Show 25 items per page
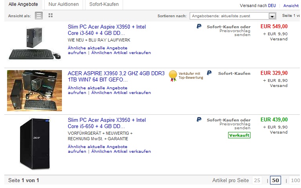The height and width of the screenshot is (188, 301). pyautogui.click(x=257, y=180)
